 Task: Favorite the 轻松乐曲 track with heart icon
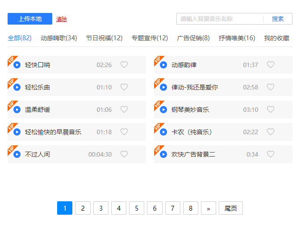coord(124,87)
